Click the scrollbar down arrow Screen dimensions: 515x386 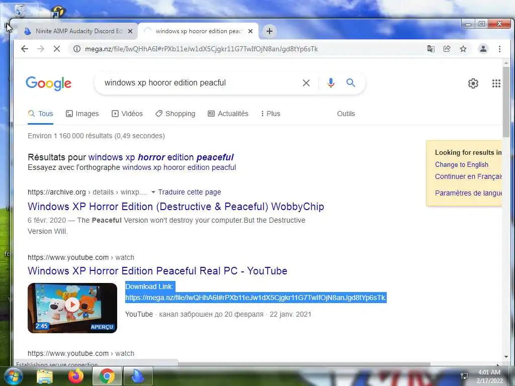[x=506, y=357]
